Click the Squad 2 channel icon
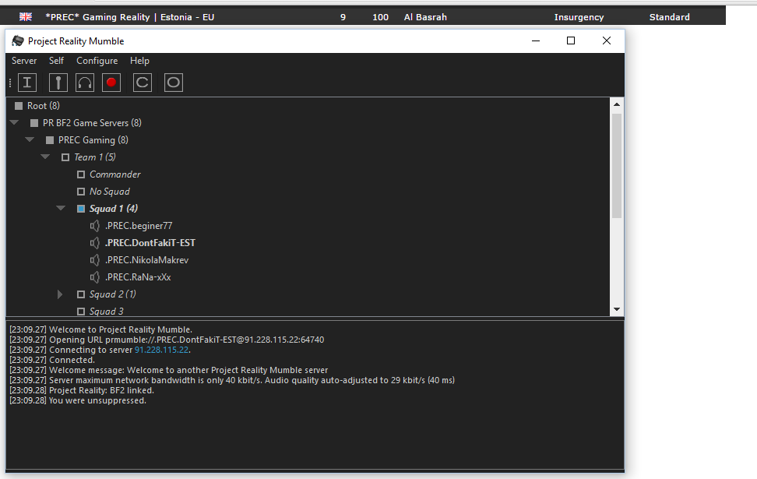The image size is (757, 479). click(x=81, y=294)
